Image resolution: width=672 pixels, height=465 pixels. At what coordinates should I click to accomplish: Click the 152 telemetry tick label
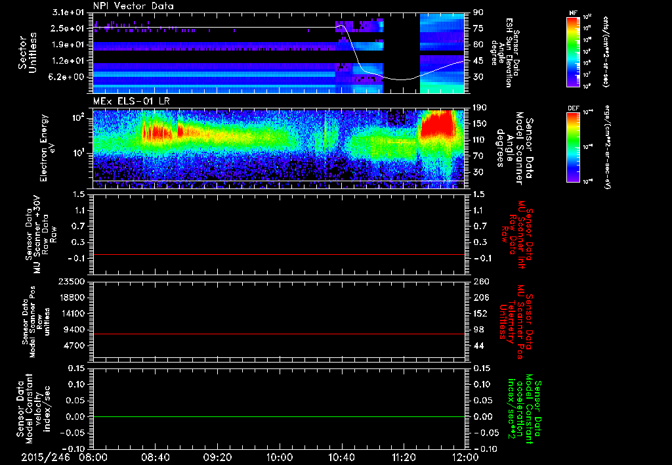(481, 313)
